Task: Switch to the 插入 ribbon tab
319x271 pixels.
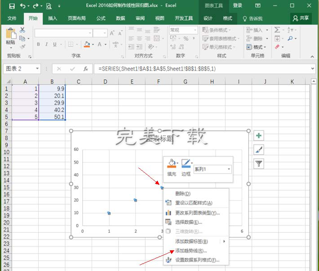Action: [x=53, y=18]
